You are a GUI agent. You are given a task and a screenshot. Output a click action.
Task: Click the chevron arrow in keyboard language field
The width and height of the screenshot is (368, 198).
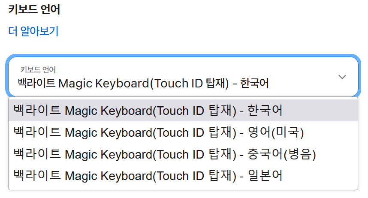(x=342, y=77)
